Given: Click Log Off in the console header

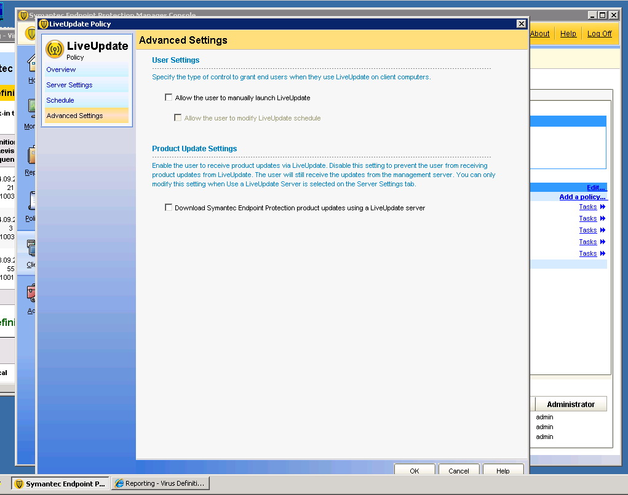Looking at the screenshot, I should [600, 34].
